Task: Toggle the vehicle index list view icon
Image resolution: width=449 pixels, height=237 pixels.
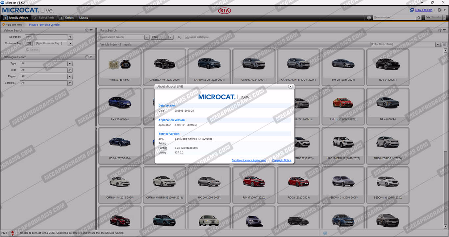Action: [444, 45]
